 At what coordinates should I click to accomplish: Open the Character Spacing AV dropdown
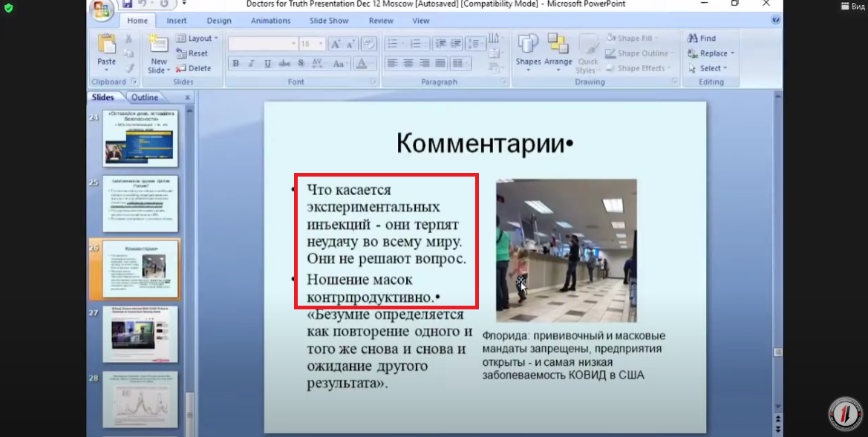[319, 64]
